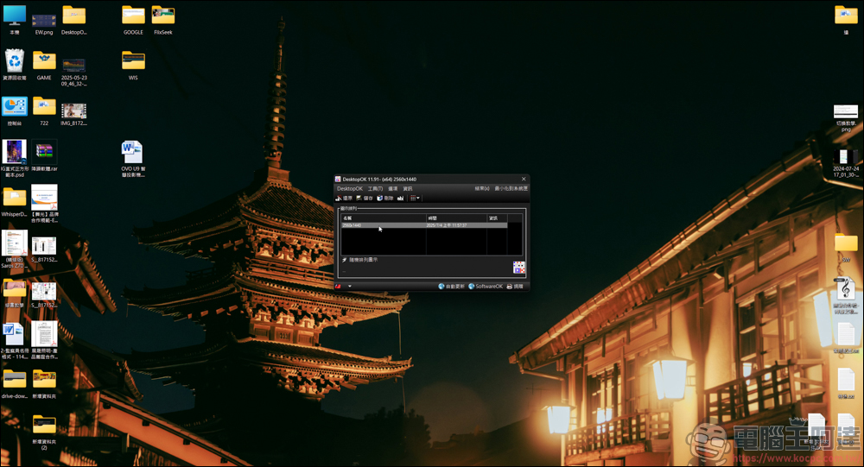Select the IMG_8172 video file icon

click(73, 115)
